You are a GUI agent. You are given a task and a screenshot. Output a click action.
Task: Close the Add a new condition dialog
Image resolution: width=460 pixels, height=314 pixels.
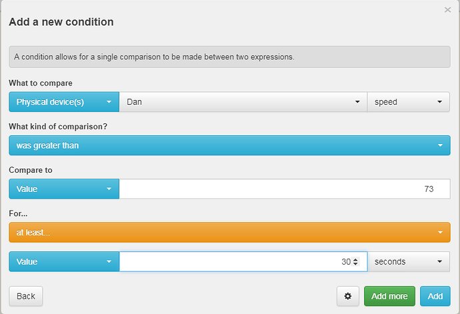(447, 10)
